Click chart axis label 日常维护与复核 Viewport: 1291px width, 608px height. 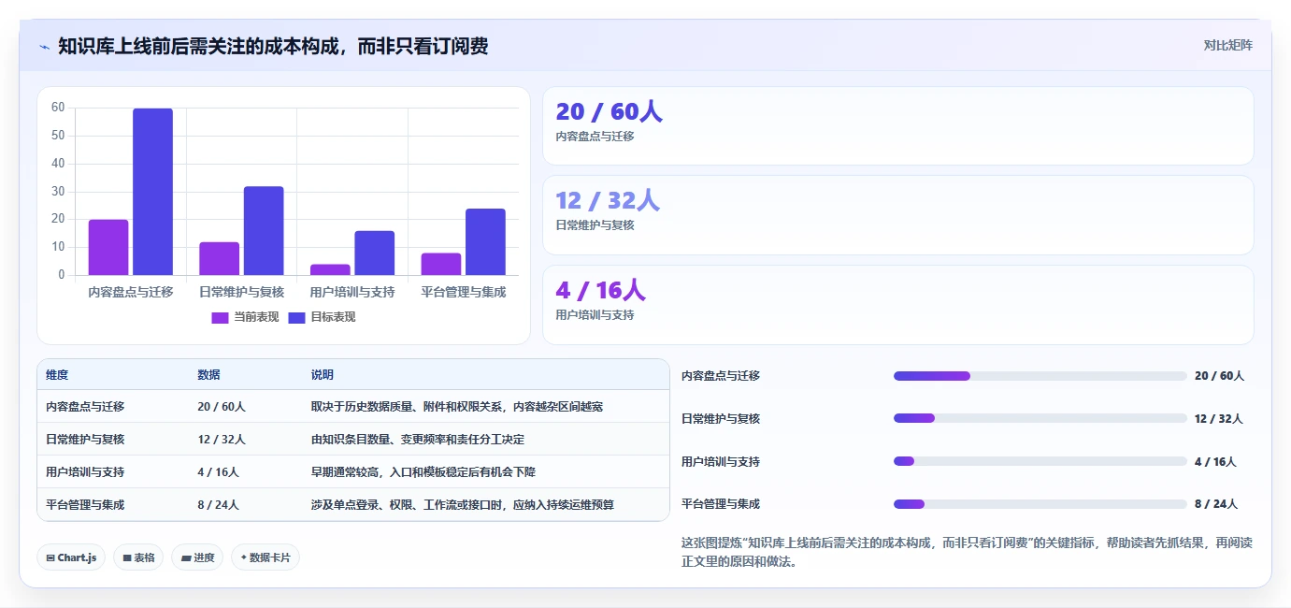click(241, 292)
